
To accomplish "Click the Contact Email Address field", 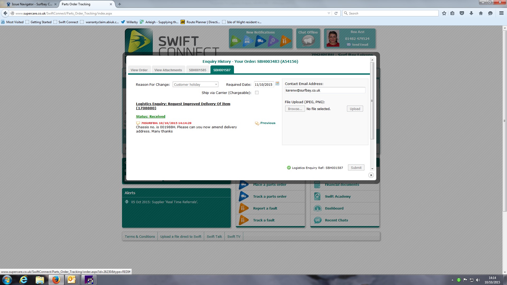I will click(325, 90).
